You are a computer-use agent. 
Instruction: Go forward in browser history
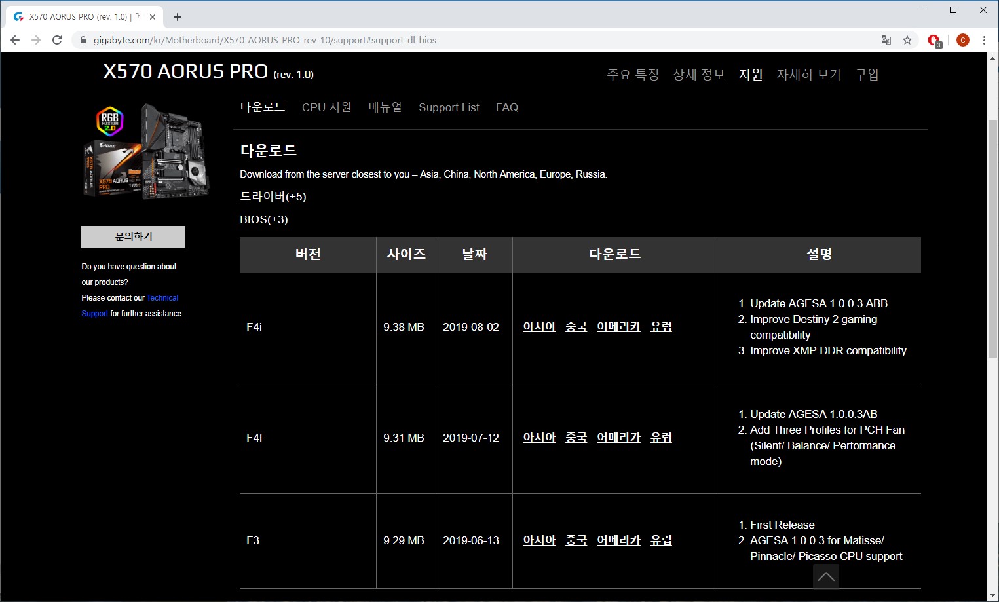[x=36, y=40]
